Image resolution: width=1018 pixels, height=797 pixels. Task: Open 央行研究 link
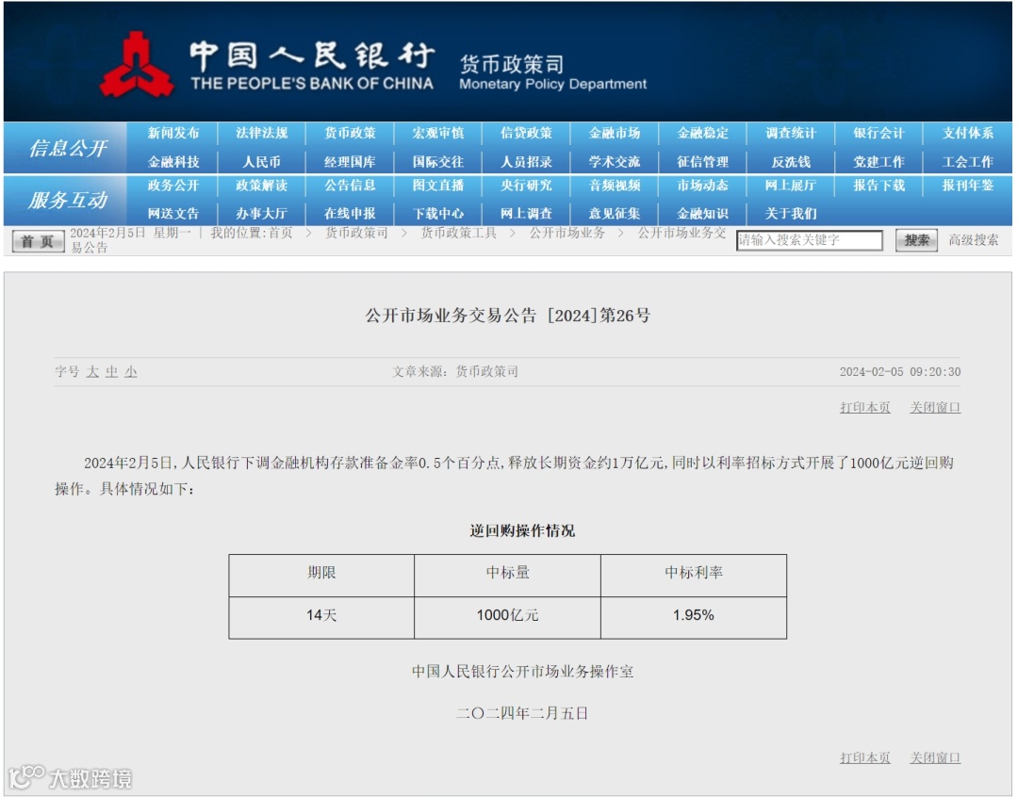527,186
